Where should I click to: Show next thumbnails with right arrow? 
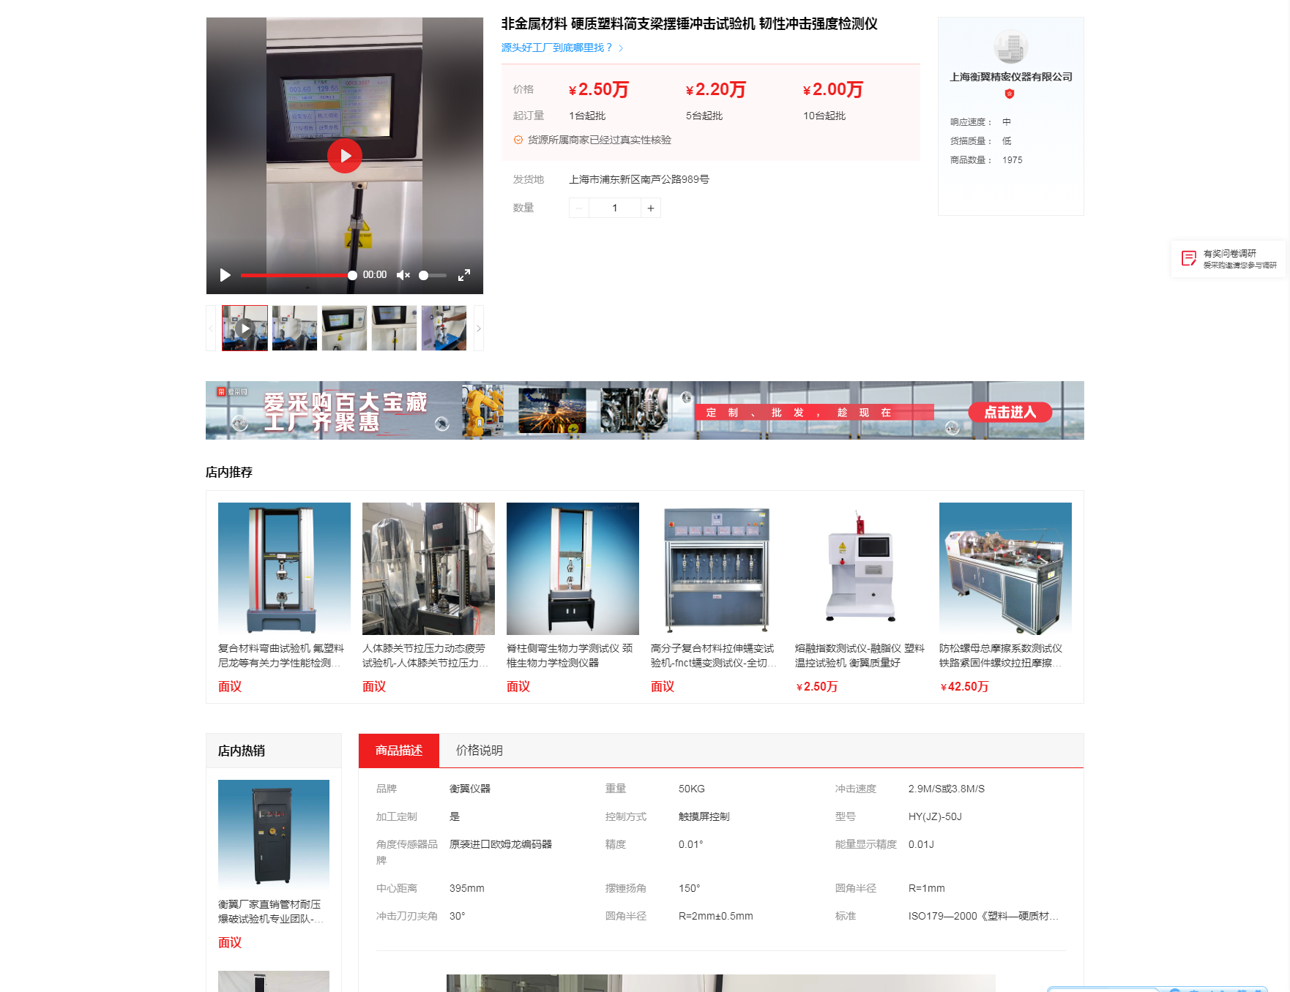click(x=479, y=328)
